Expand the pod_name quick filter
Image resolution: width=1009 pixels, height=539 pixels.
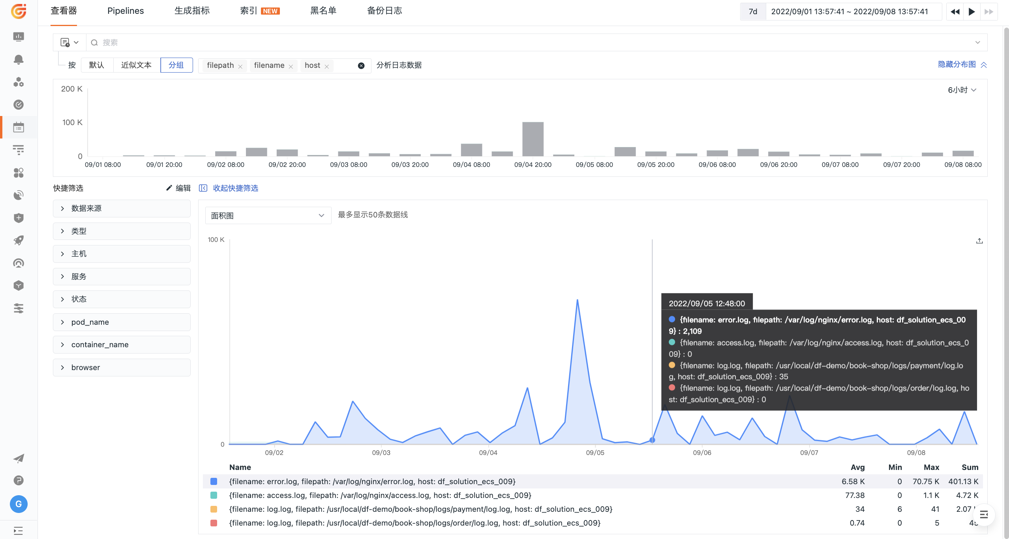point(122,322)
